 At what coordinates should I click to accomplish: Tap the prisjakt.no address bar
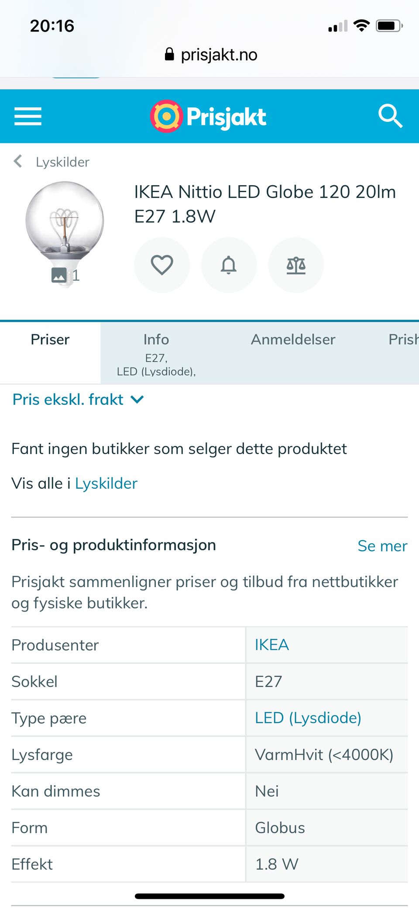[218, 55]
